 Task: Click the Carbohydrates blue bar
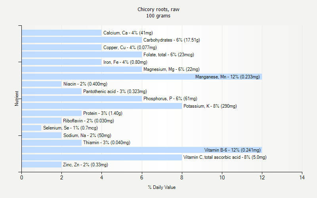tap(82, 40)
